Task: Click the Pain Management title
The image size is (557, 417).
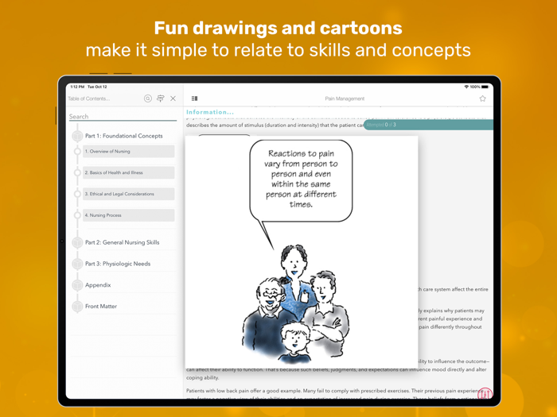Action: [345, 98]
